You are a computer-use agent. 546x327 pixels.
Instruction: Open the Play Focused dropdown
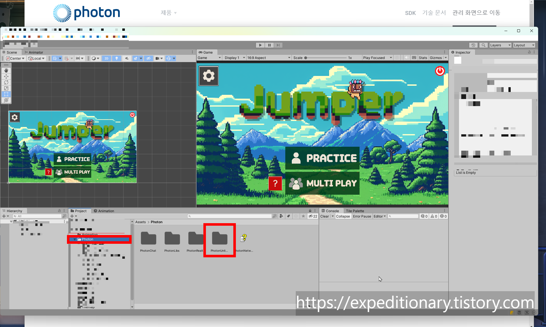pos(377,58)
